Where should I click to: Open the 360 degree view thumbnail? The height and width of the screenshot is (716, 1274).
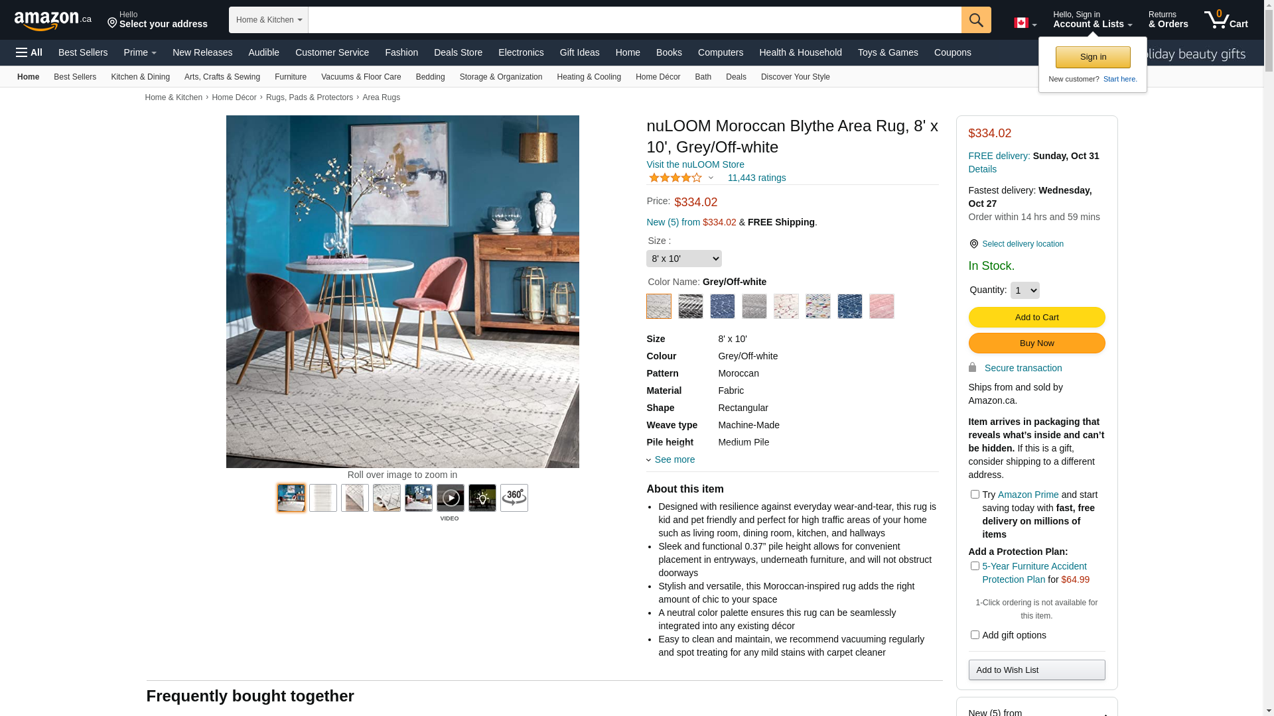514,498
